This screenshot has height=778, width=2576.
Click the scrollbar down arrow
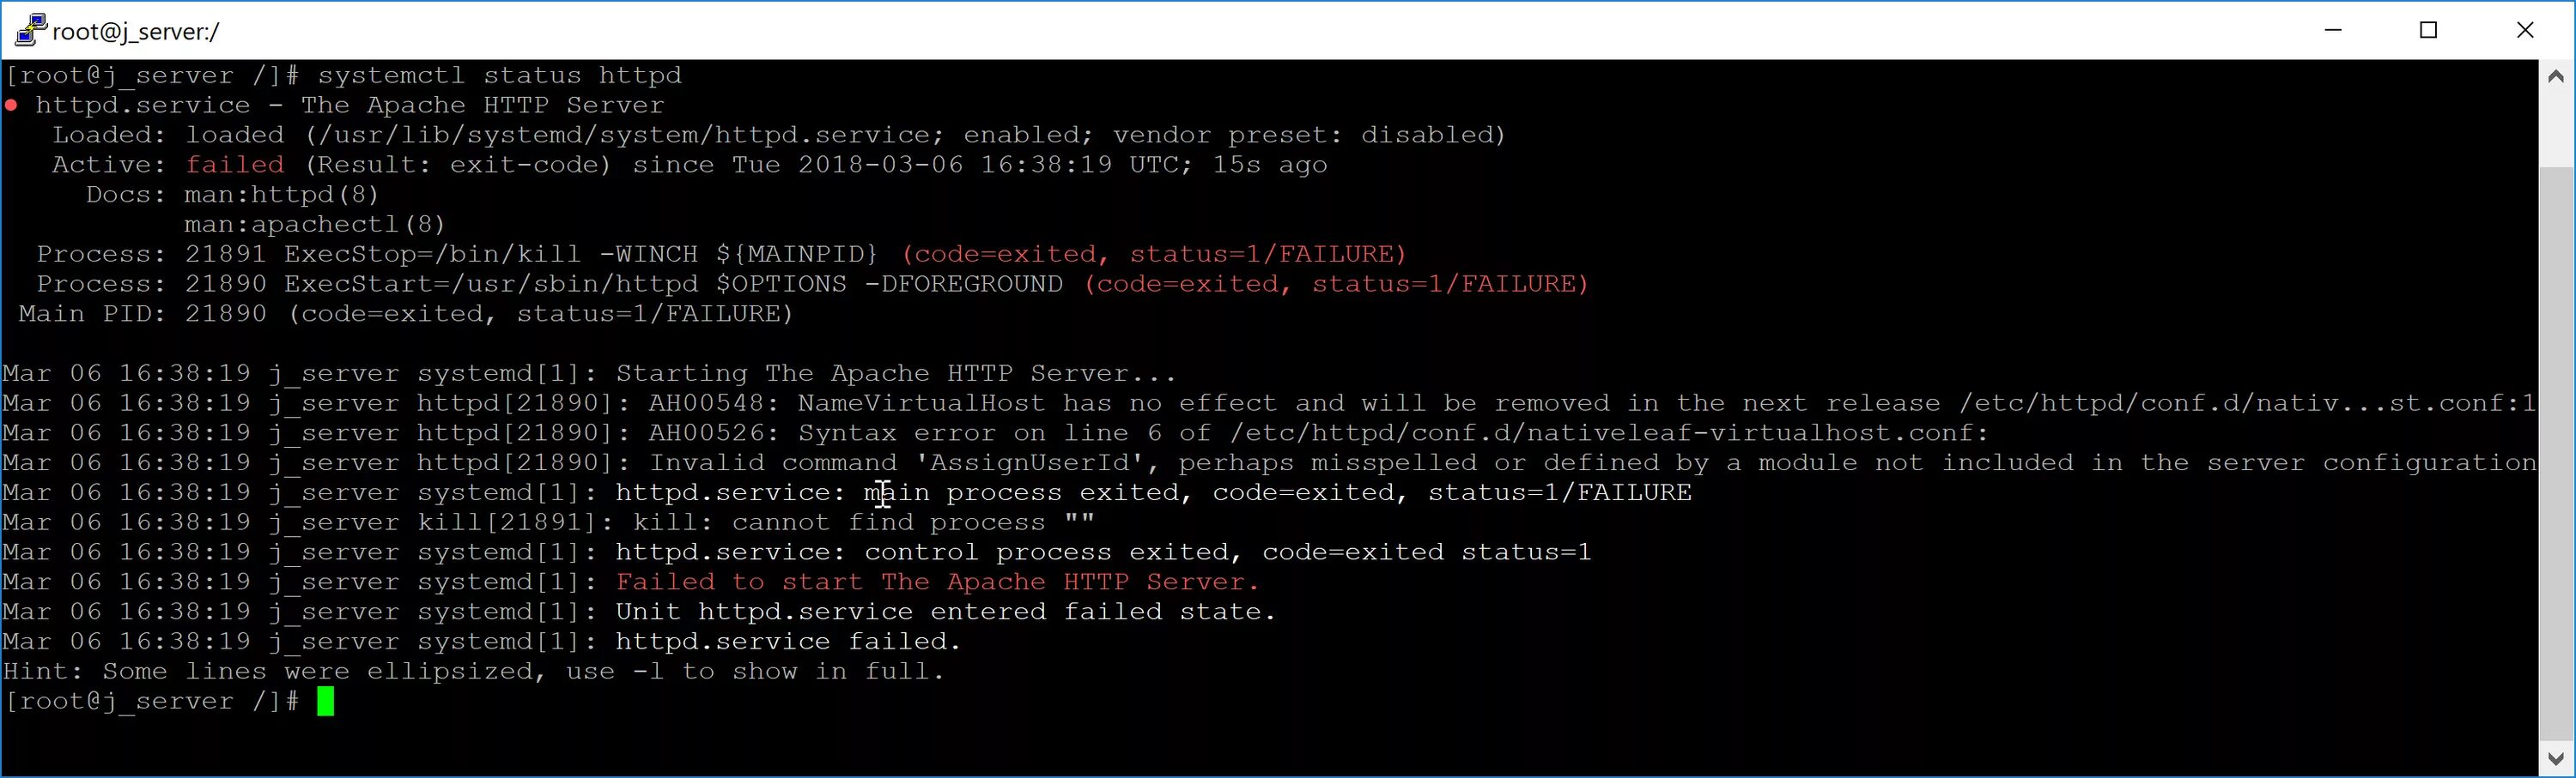[2556, 758]
